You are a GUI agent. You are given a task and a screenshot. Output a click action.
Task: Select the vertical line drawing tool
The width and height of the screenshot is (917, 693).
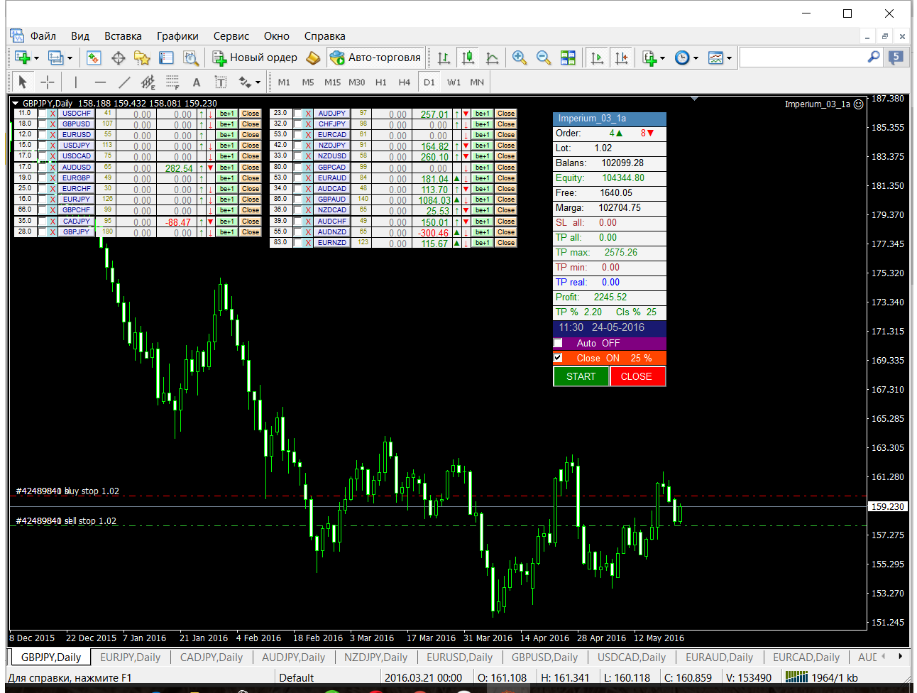tap(76, 82)
